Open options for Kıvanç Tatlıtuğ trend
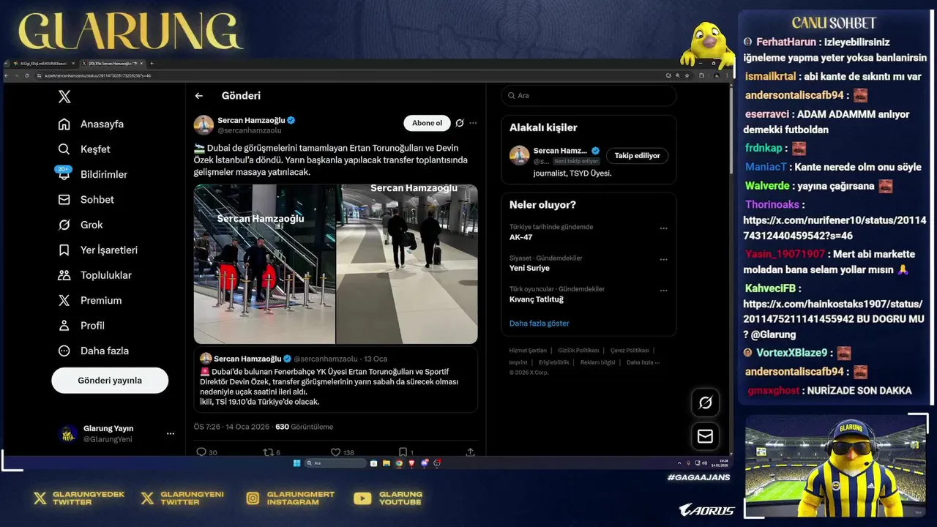This screenshot has width=937, height=527. (663, 291)
